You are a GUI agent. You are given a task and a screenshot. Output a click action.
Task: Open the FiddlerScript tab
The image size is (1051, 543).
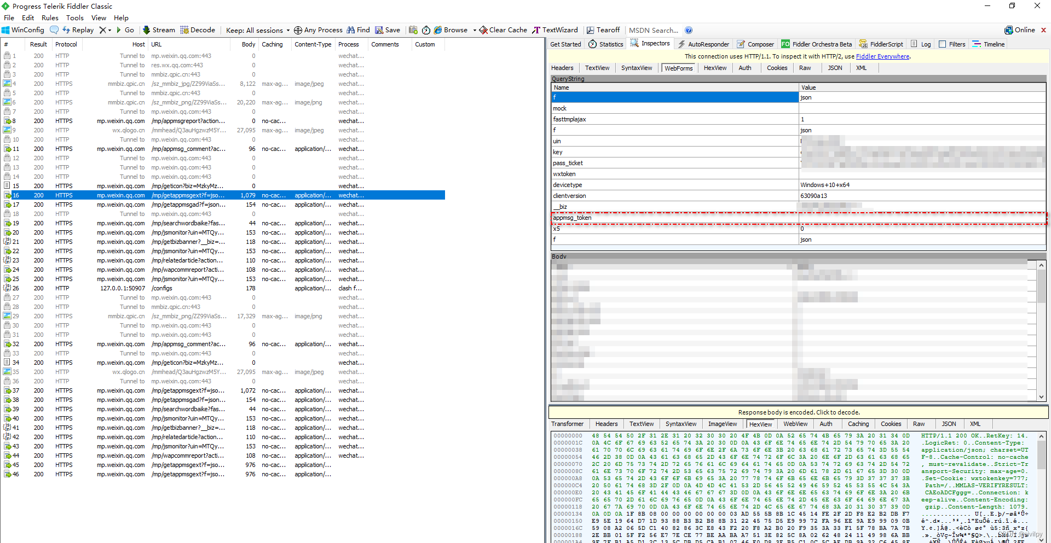coord(881,44)
